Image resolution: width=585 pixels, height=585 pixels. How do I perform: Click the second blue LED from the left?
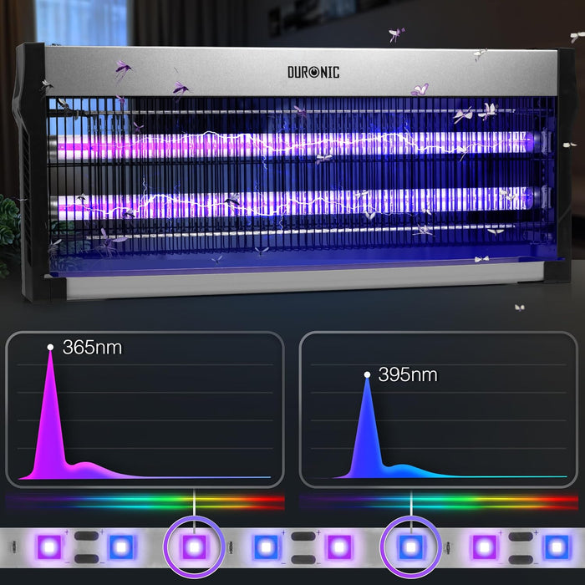(266, 547)
